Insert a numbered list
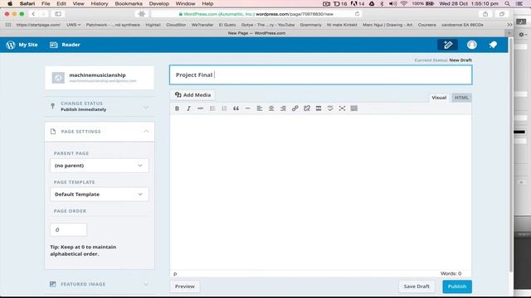The width and height of the screenshot is (531, 298). coord(224,108)
